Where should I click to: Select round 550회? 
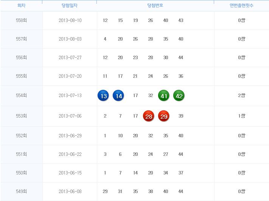pos(22,173)
